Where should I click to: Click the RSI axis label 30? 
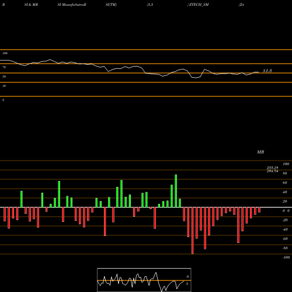pyautogui.click(x=4, y=86)
